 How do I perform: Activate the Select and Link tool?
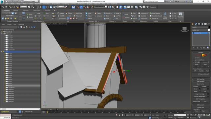[10, 7]
